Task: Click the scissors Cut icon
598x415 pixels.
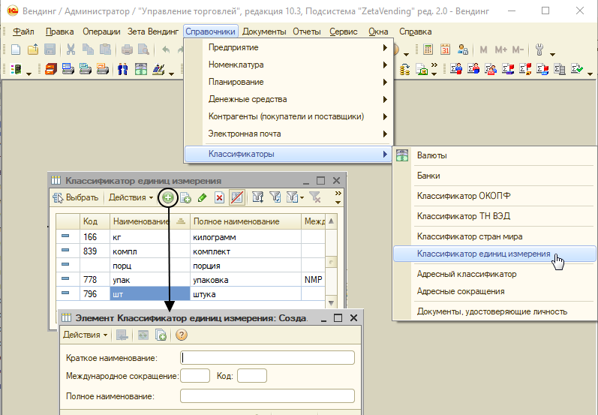Action: click(71, 50)
